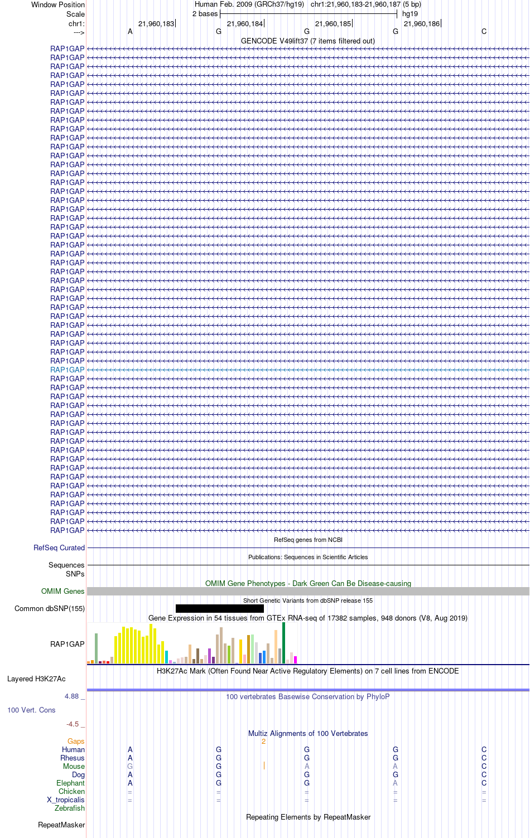530x838 pixels.
Task: Click base A in the chr1 ruler row
Action: 130,31
